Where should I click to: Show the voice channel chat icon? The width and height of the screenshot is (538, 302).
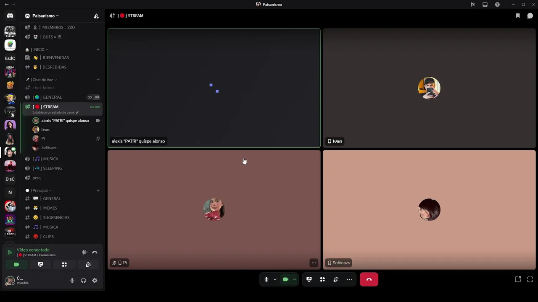530,16
